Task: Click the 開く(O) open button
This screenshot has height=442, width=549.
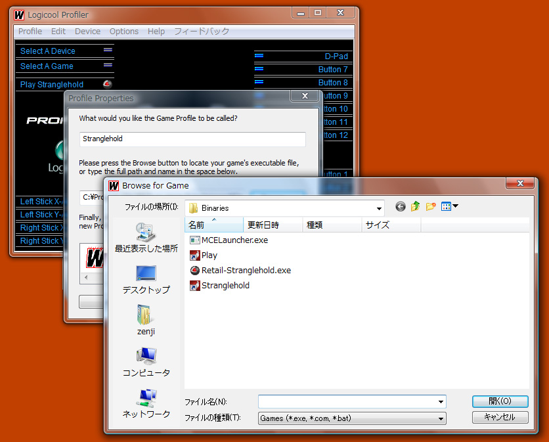Action: tap(500, 401)
